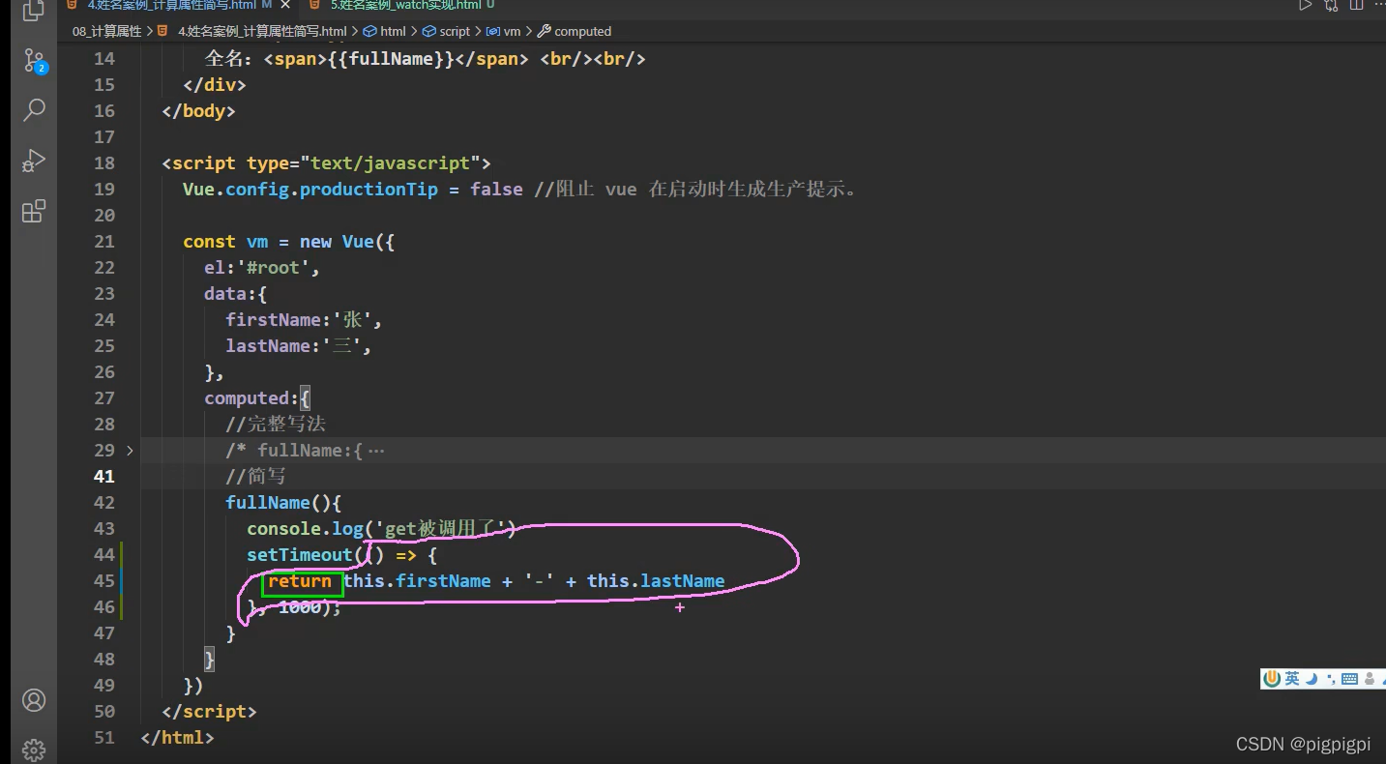Open the vm breadcrumb segment
Image resolution: width=1386 pixels, height=764 pixels.
[512, 31]
